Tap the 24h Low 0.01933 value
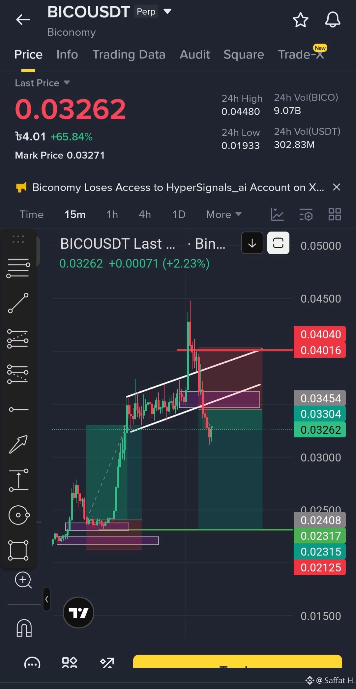 [x=241, y=146]
